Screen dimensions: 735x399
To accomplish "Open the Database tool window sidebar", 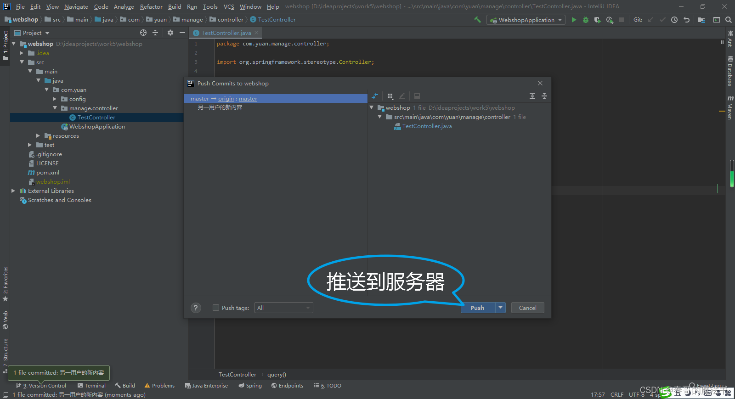I will (730, 72).
